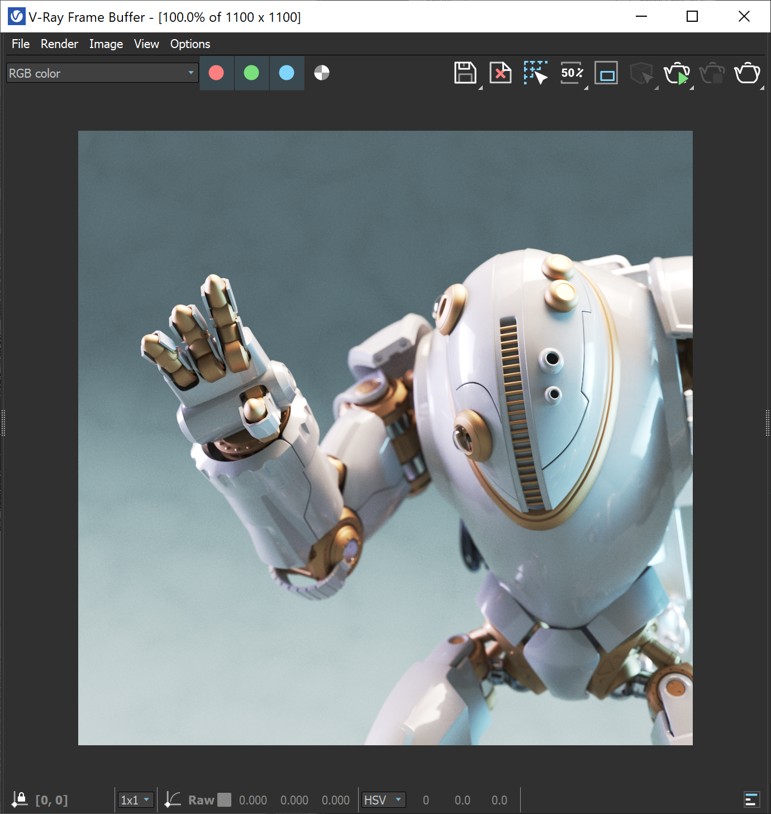Screen dimensions: 771x814
Task: Select the last render icon
Action: tap(747, 73)
